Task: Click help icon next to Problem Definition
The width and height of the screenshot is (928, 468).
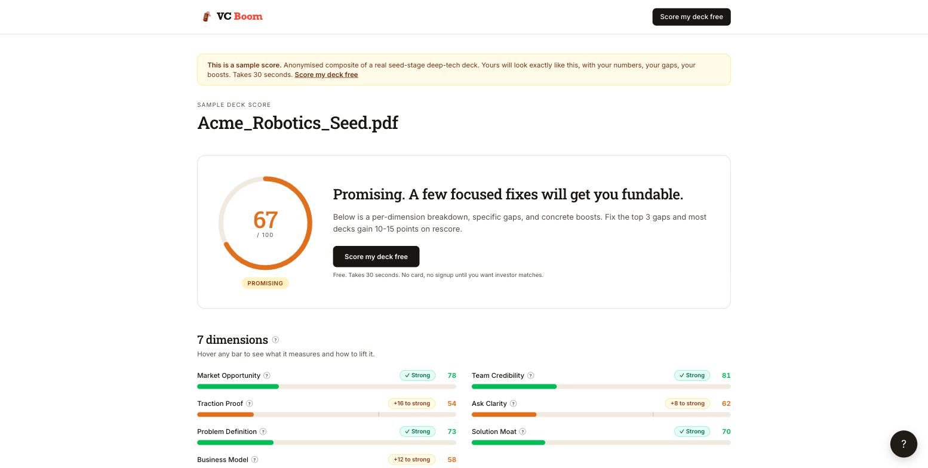Action: [x=263, y=432]
